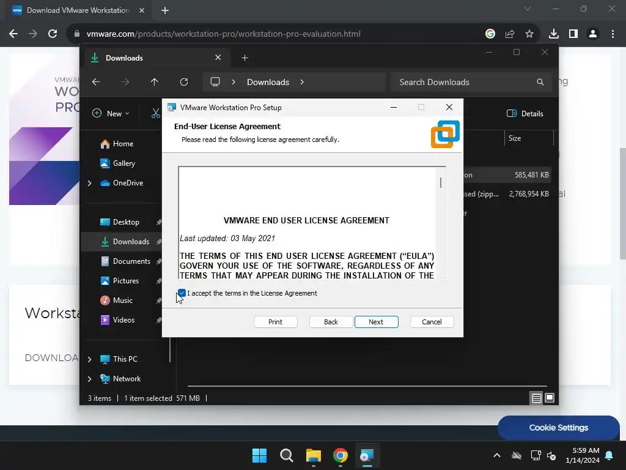Open New menu in File Explorer
This screenshot has height=470, width=626.
(x=111, y=113)
